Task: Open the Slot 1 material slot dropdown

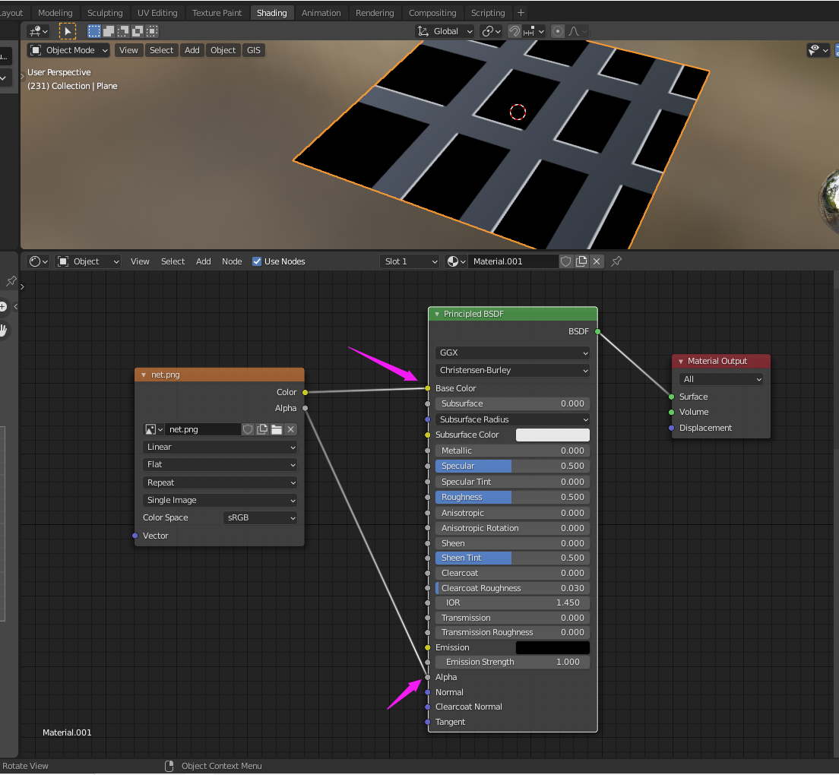Action: 410,261
